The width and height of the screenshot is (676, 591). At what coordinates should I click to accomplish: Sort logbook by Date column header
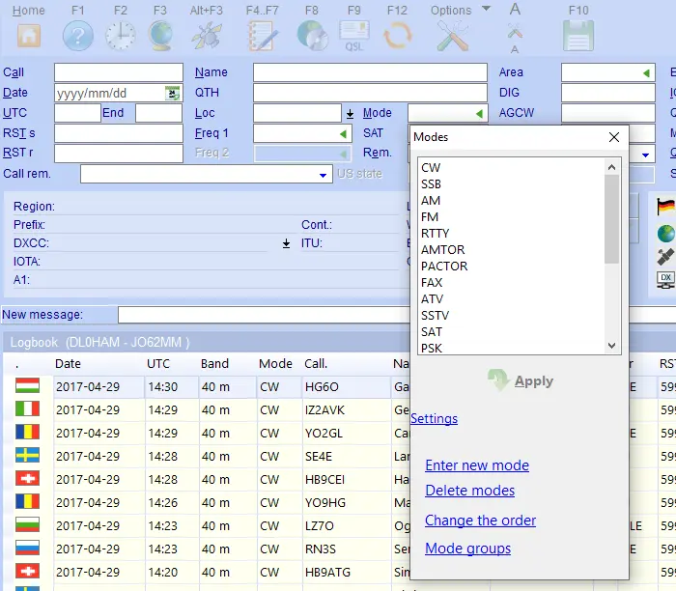coord(69,364)
